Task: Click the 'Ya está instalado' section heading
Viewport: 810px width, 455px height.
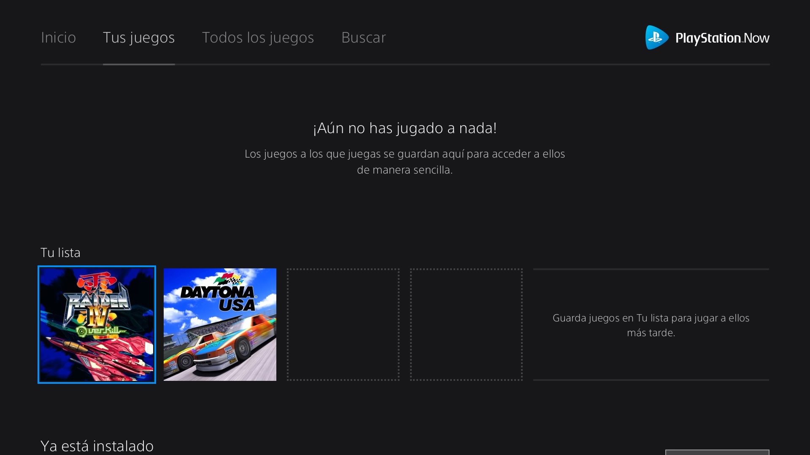Action: 97,446
